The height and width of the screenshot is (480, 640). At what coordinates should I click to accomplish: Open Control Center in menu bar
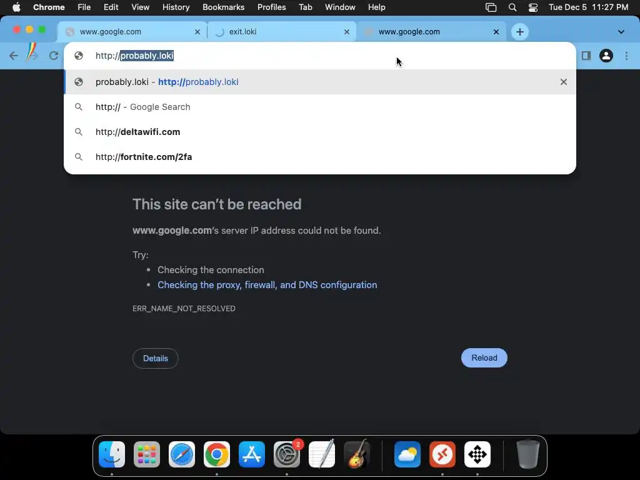point(532,7)
